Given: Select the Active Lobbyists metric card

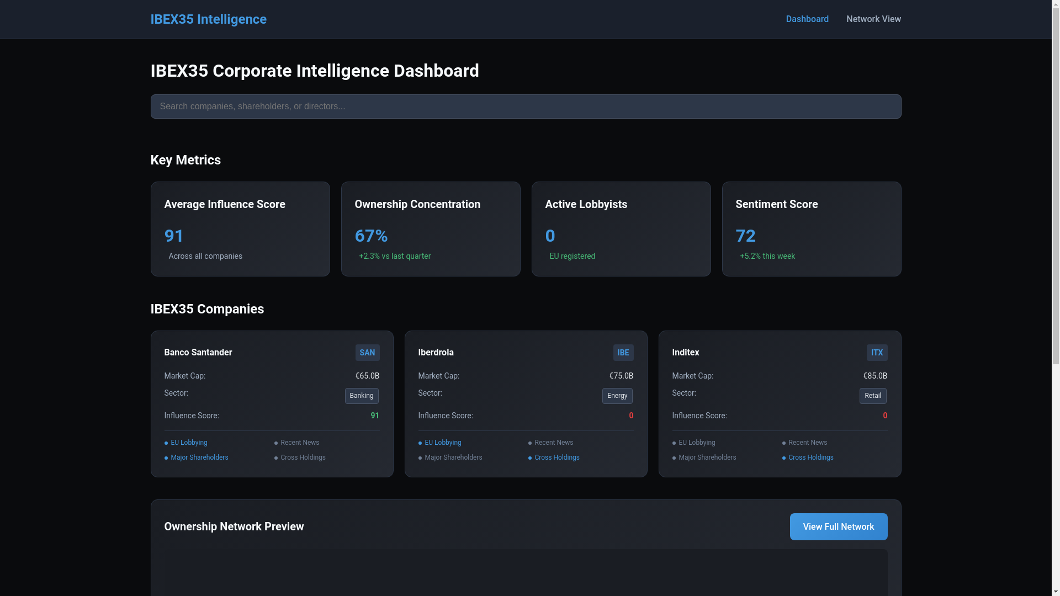Looking at the screenshot, I should click(x=621, y=229).
